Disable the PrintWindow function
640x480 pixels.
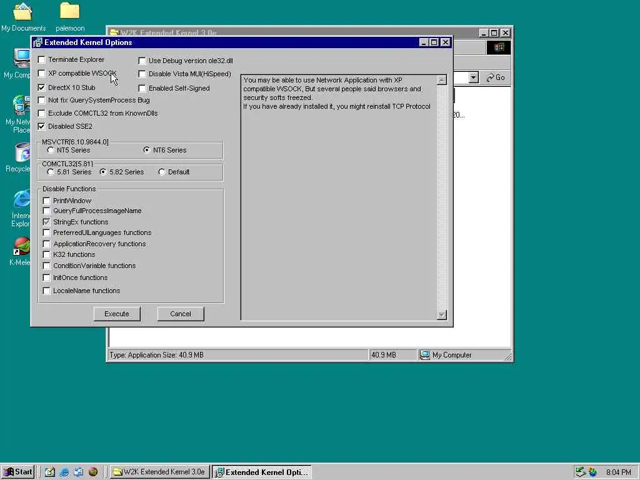[x=46, y=201]
